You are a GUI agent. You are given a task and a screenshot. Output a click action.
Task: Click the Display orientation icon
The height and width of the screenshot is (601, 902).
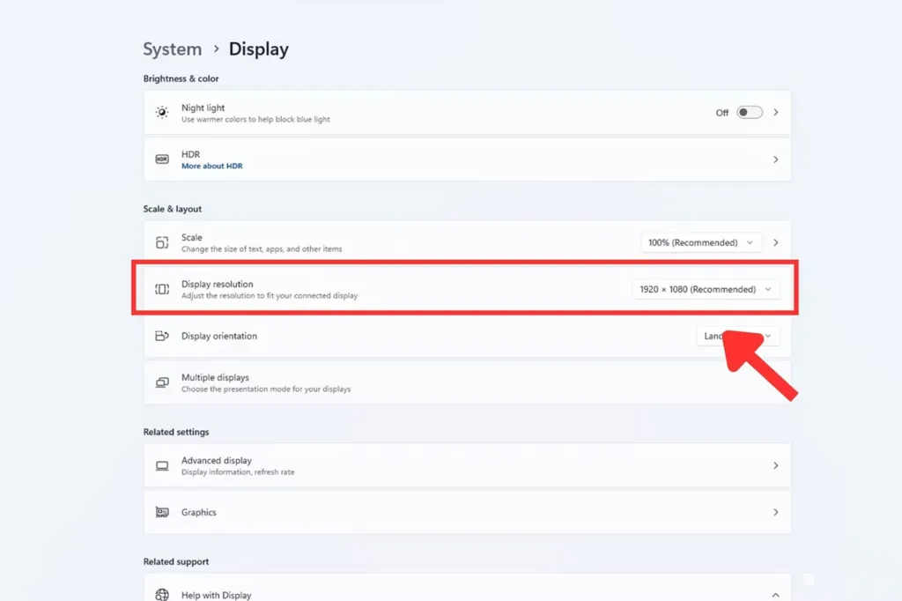162,336
